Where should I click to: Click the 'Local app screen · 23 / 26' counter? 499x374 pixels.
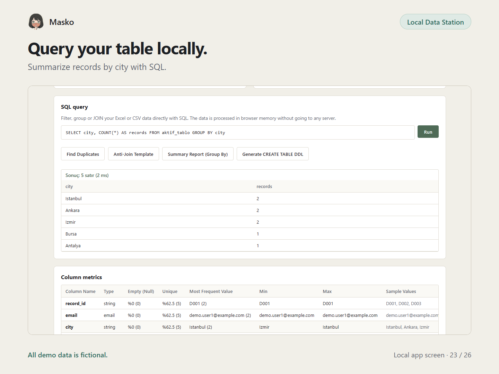pyautogui.click(x=432, y=355)
